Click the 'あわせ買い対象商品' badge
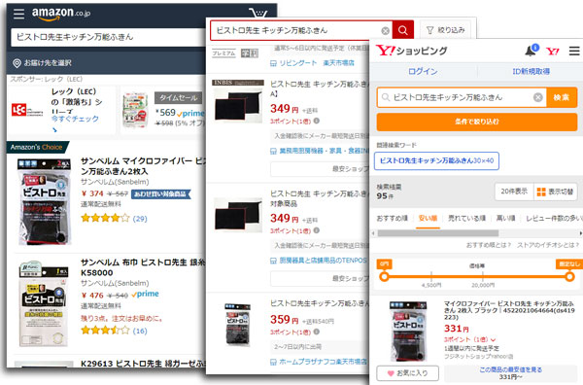This screenshot has width=583, height=385. 161,193
